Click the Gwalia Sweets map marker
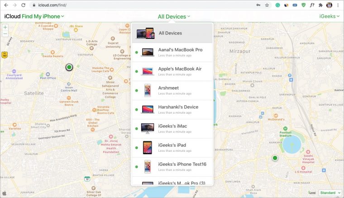 click(x=53, y=52)
